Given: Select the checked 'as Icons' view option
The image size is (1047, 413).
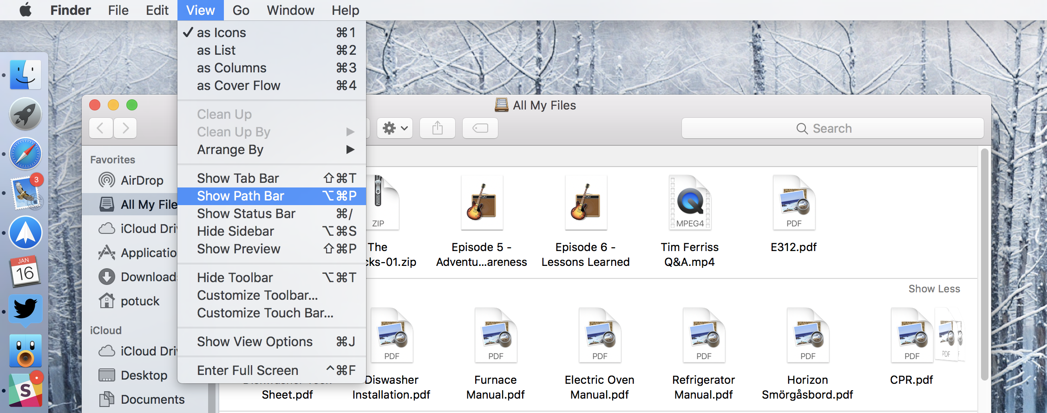Looking at the screenshot, I should pos(221,32).
